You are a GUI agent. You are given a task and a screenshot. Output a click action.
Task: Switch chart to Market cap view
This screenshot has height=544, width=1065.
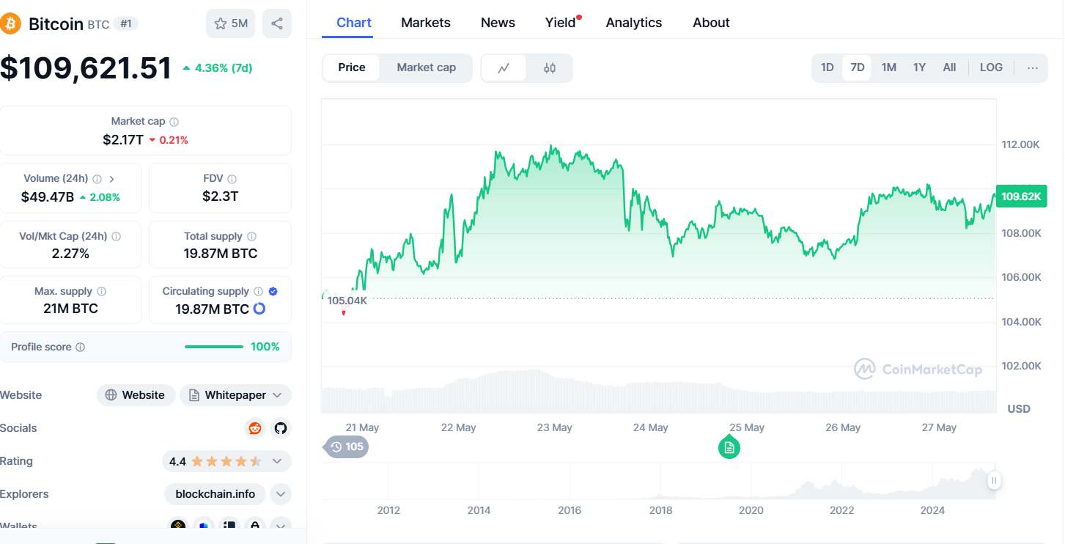426,67
